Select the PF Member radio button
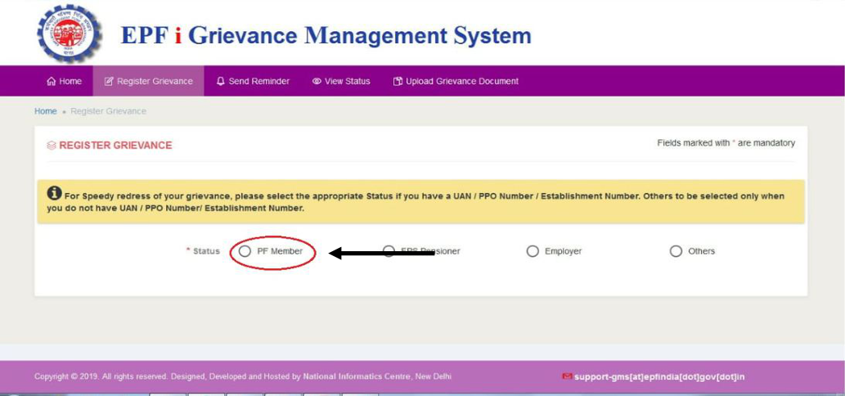 click(x=245, y=251)
